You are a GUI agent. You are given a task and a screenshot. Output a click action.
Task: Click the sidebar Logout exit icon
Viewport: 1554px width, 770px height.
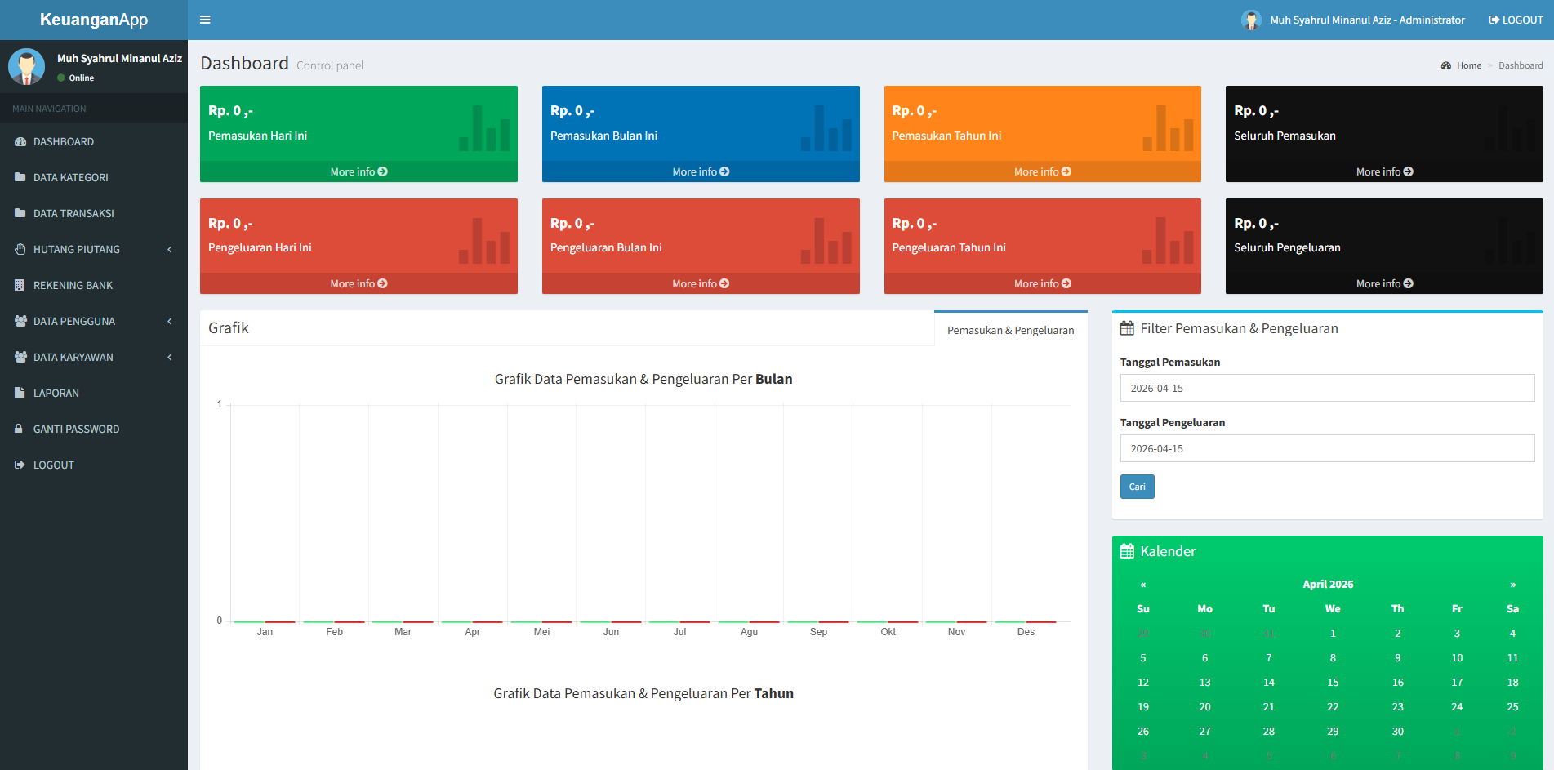[20, 465]
